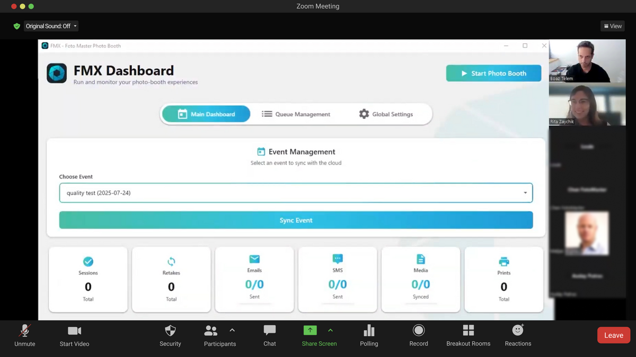Image resolution: width=636 pixels, height=357 pixels.
Task: Open the Original Sound dropdown
Action: [51, 26]
